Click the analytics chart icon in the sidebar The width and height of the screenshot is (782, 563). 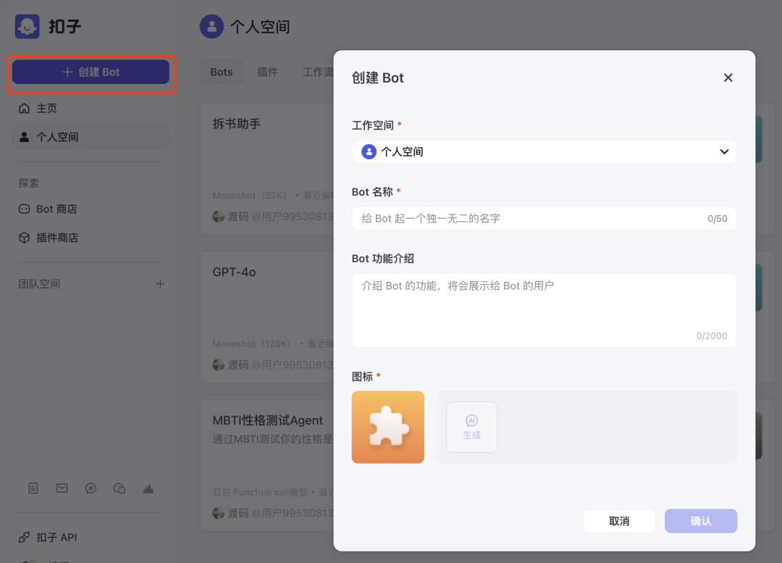[x=148, y=488]
